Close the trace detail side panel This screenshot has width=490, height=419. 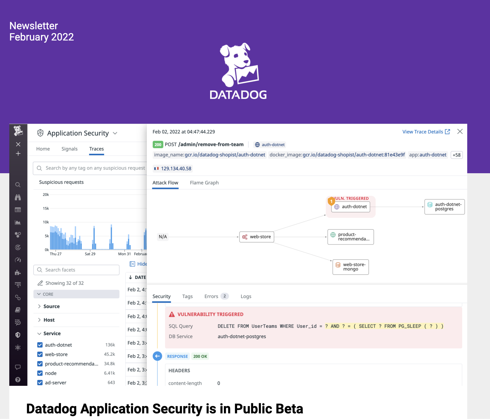click(x=460, y=131)
